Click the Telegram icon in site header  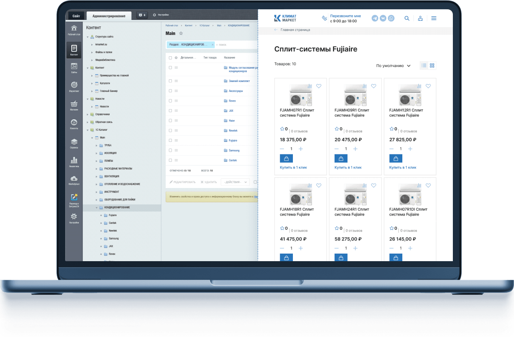pos(375,18)
